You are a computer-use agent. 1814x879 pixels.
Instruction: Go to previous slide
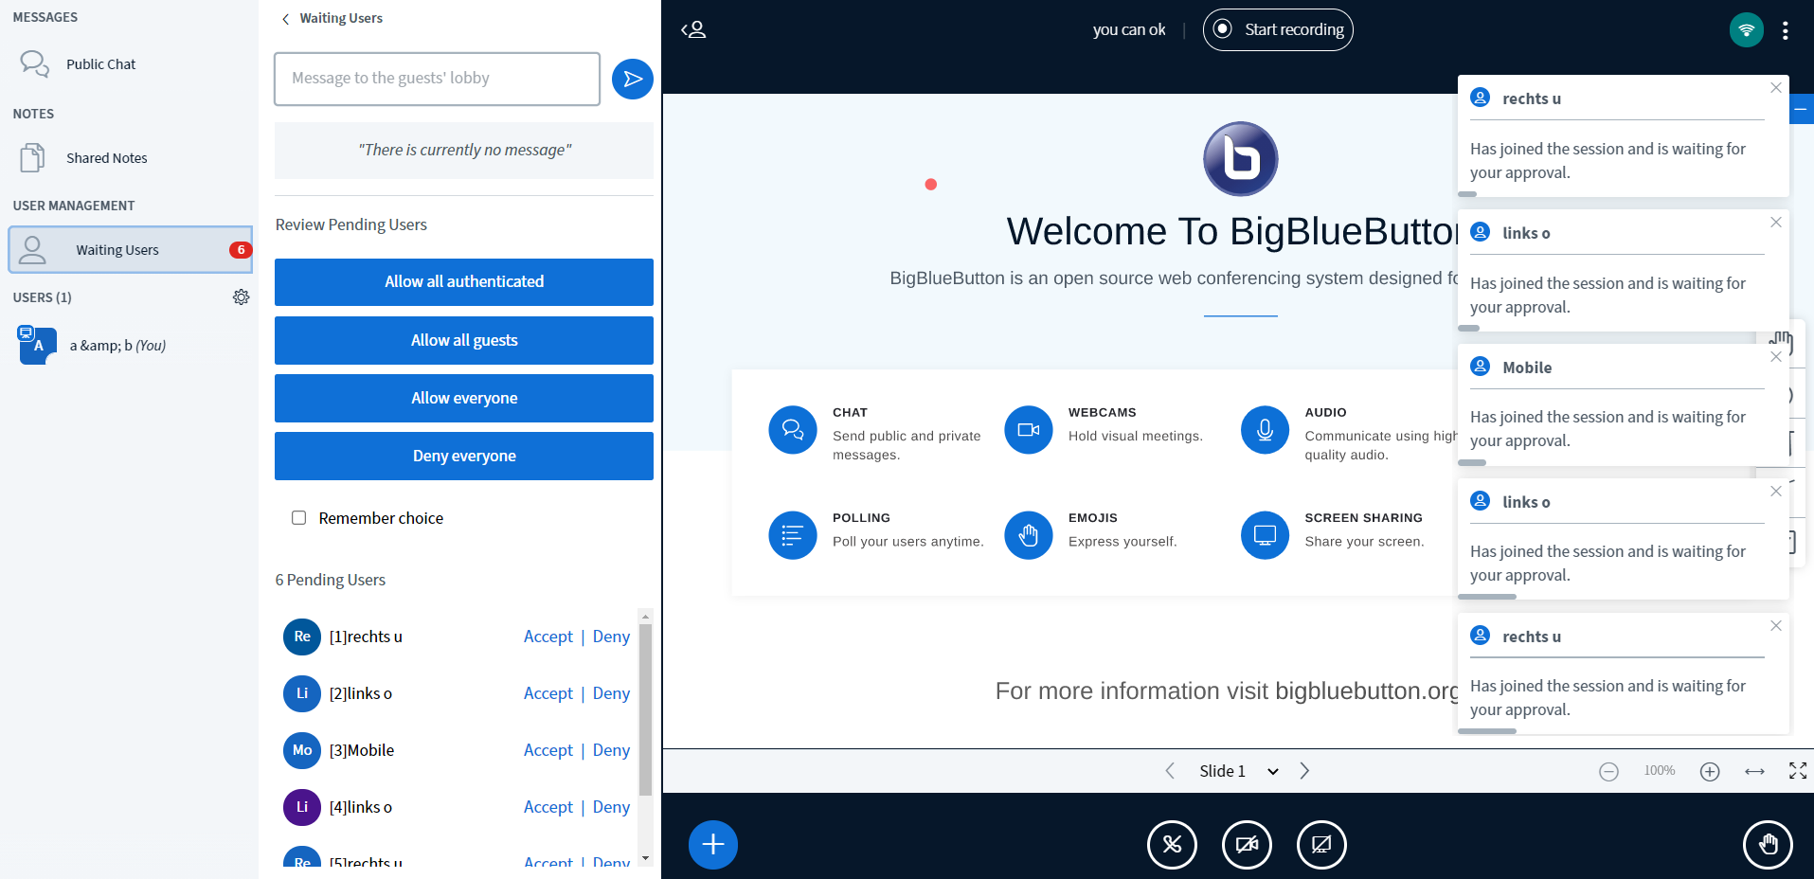[x=1170, y=771]
